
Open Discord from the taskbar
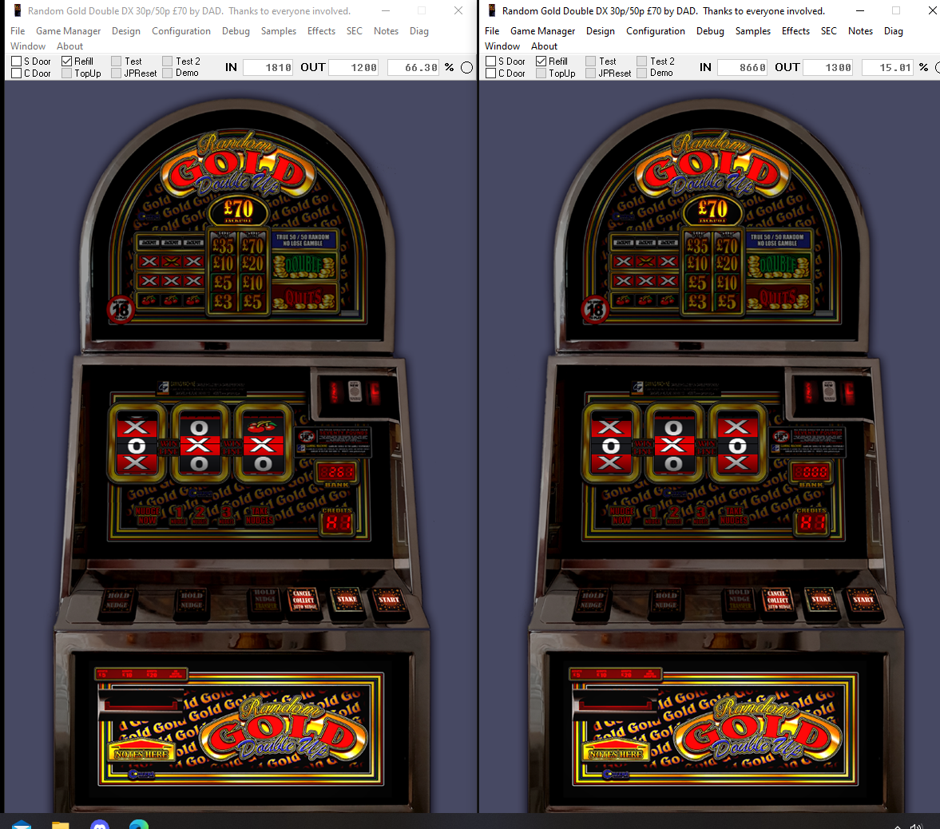click(100, 824)
